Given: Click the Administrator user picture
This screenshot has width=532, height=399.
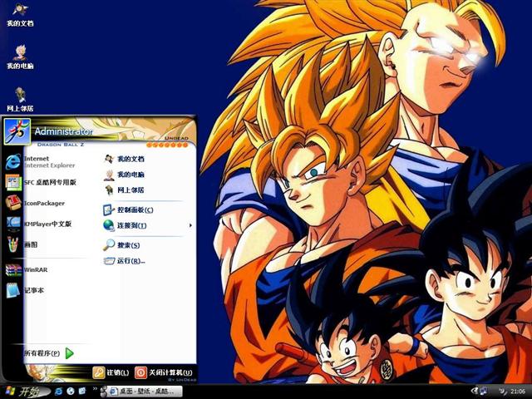Looking at the screenshot, I should (x=17, y=131).
